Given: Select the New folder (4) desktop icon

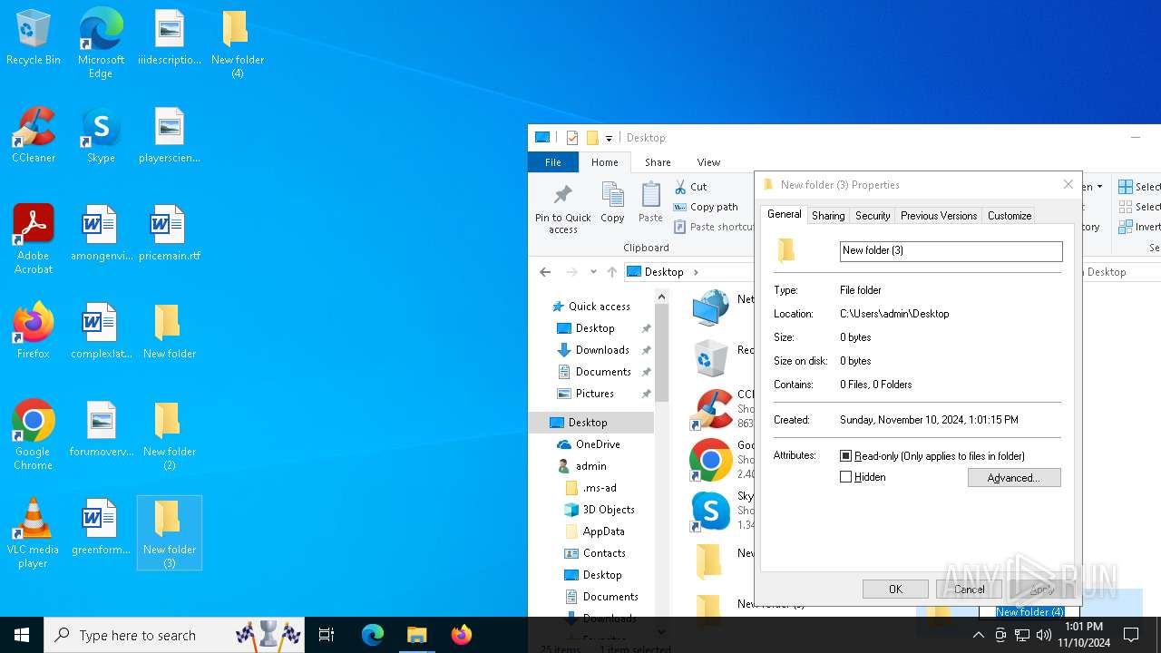Looking at the screenshot, I should [x=237, y=44].
